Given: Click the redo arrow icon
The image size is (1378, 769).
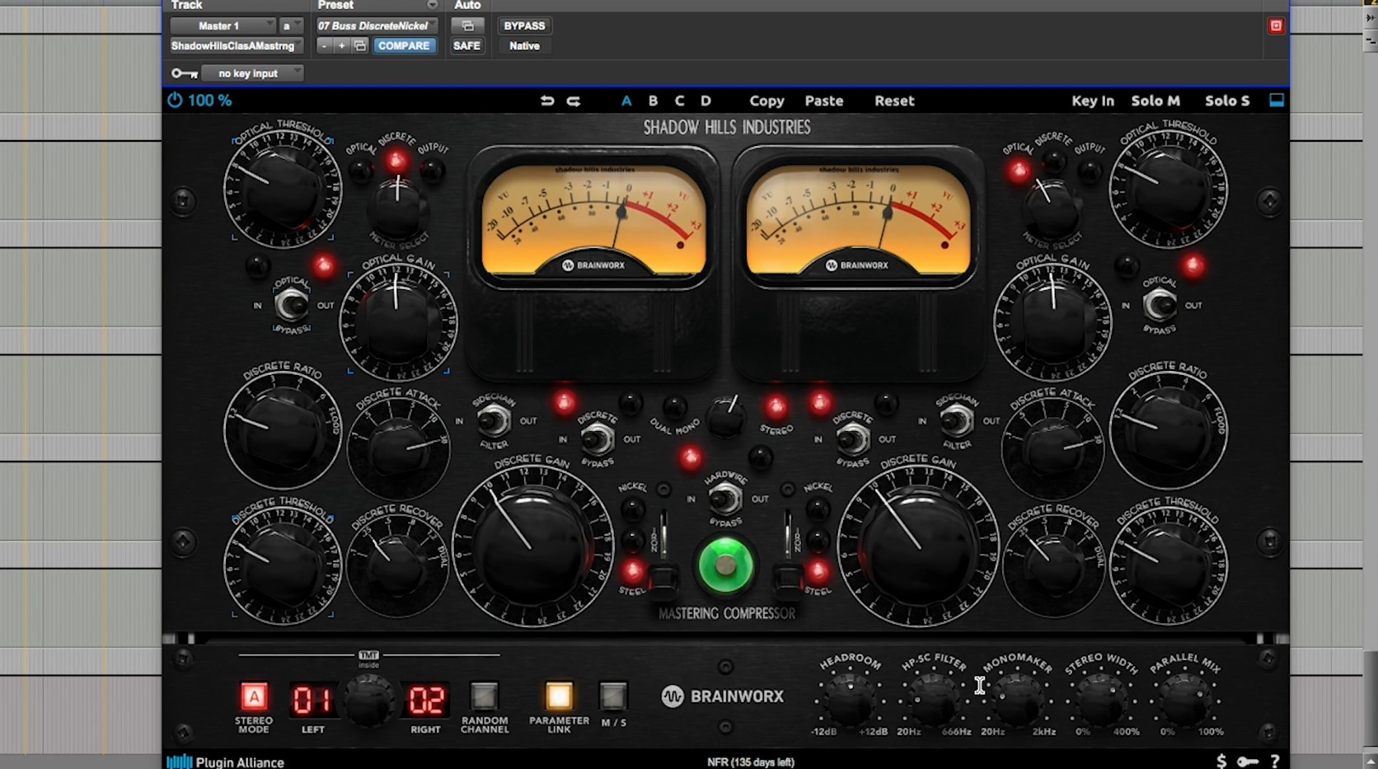Looking at the screenshot, I should click(574, 101).
